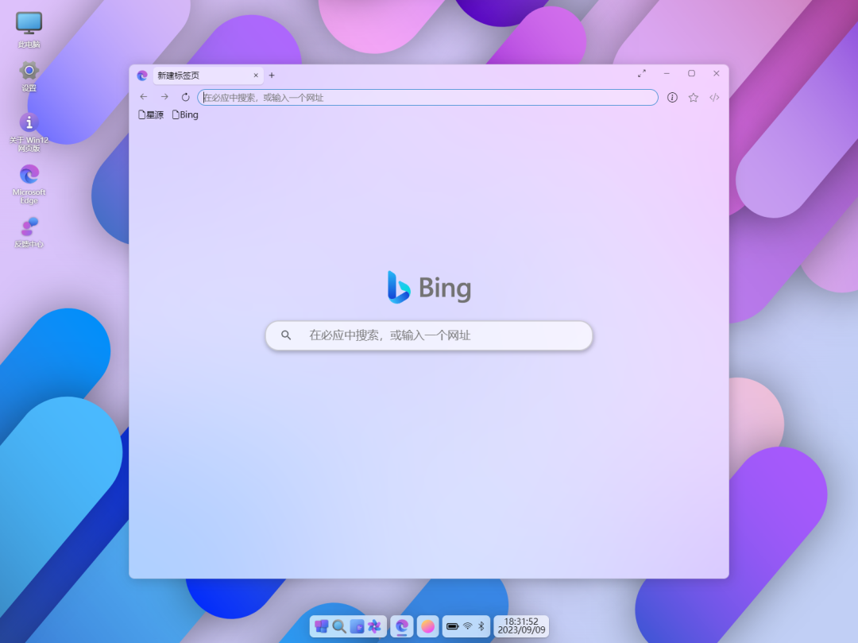Open the Start menu in the taskbar
The height and width of the screenshot is (643, 858).
[x=321, y=626]
